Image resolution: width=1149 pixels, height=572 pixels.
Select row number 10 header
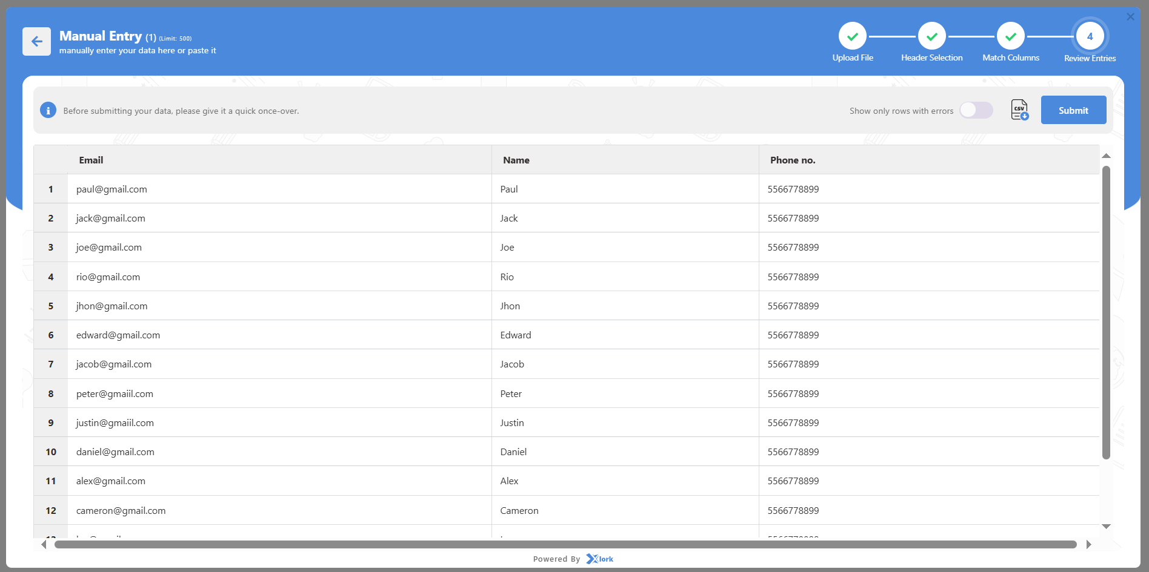pos(51,452)
